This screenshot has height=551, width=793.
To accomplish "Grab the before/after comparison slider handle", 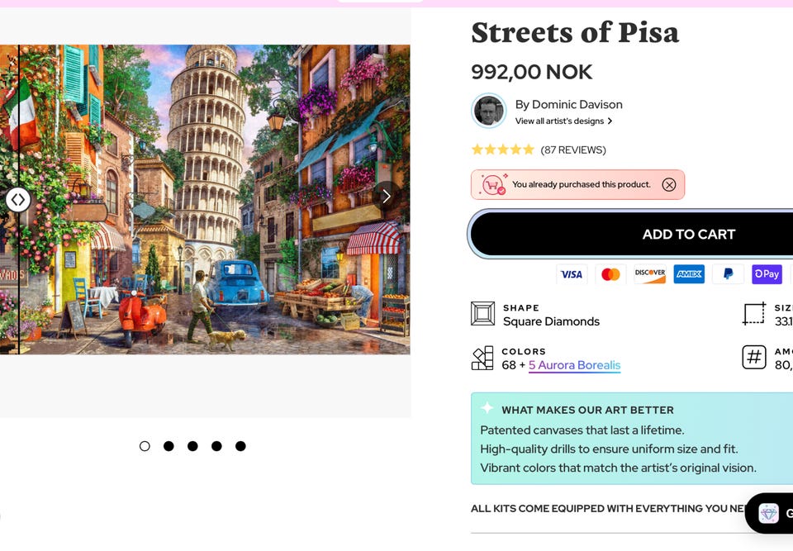I will coord(18,199).
